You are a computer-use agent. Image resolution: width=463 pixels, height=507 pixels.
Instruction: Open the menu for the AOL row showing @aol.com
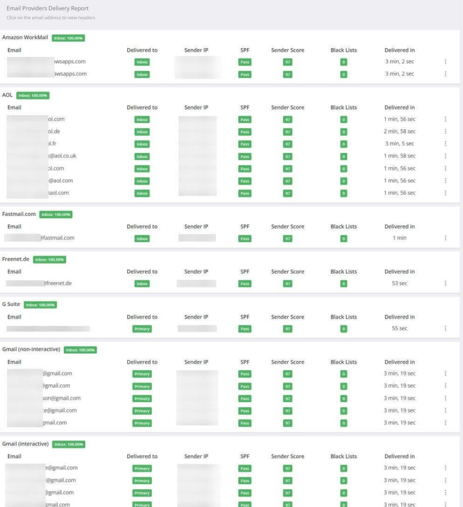[445, 180]
